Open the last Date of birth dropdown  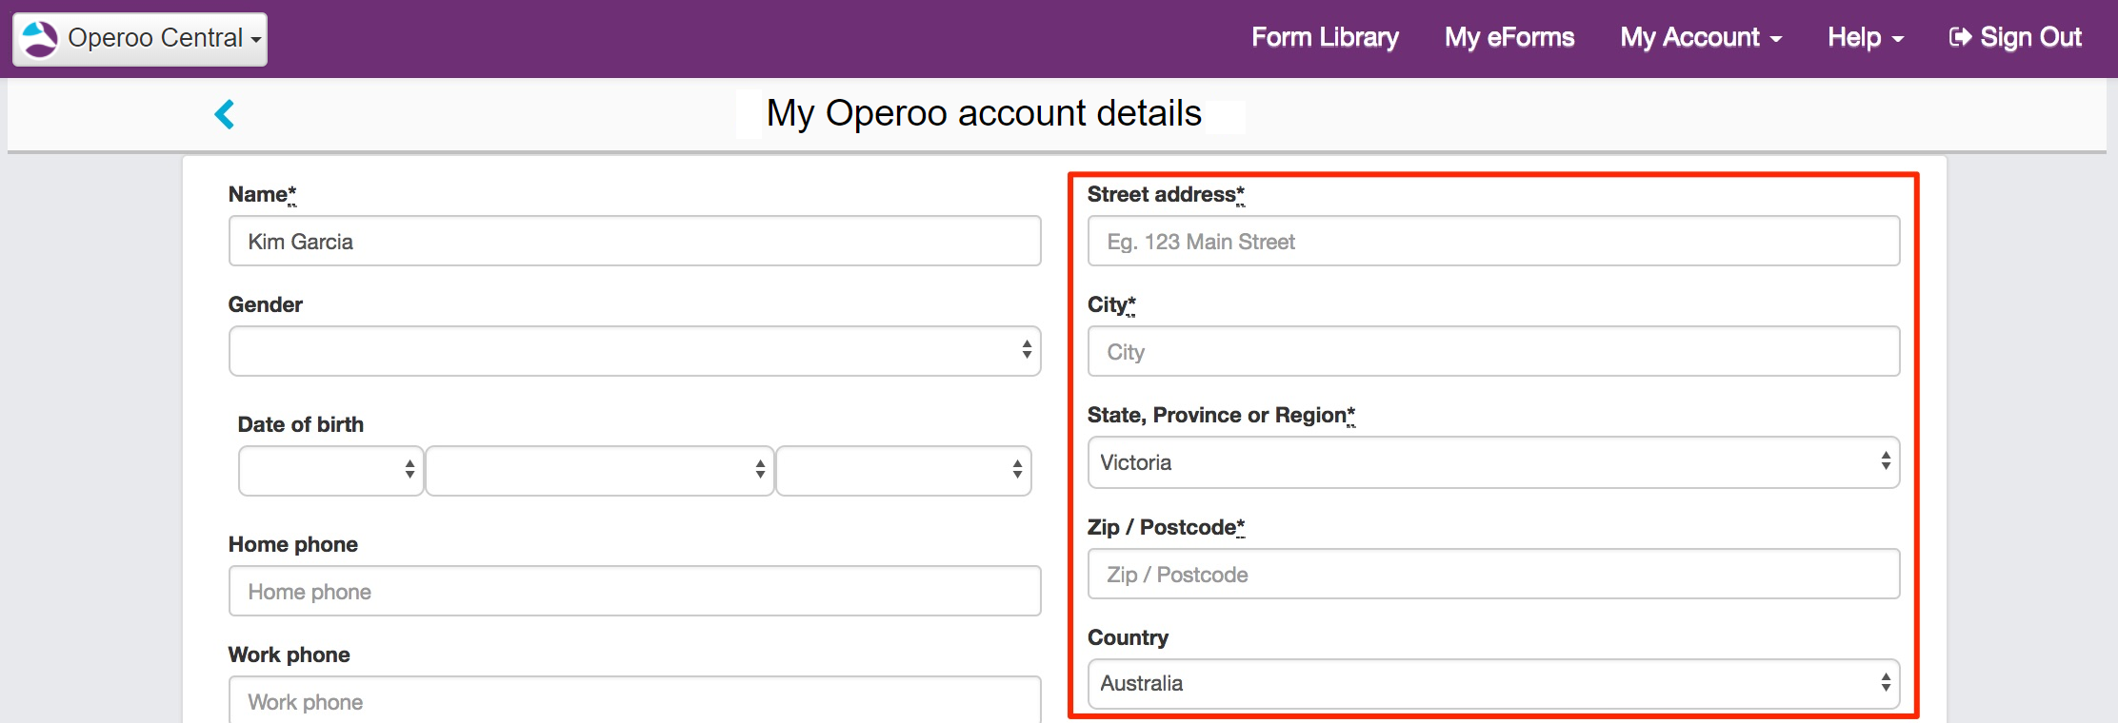coord(903,470)
